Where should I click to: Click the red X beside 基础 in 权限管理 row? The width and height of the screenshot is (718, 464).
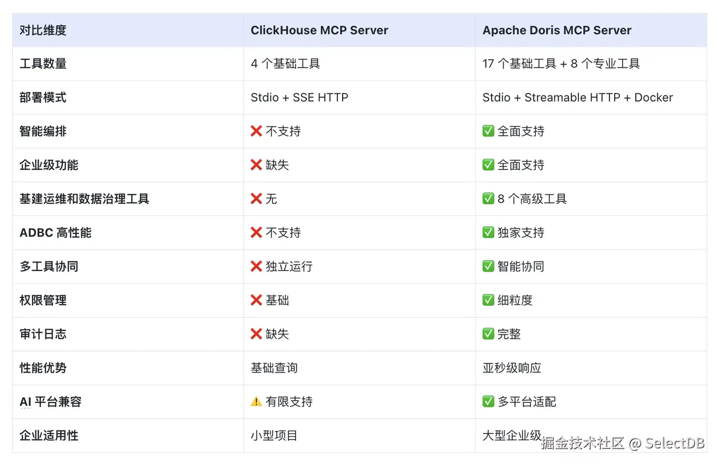[x=256, y=300]
